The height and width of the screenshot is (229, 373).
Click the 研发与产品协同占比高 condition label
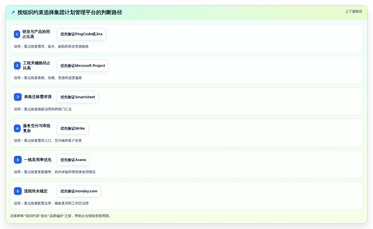click(x=36, y=34)
